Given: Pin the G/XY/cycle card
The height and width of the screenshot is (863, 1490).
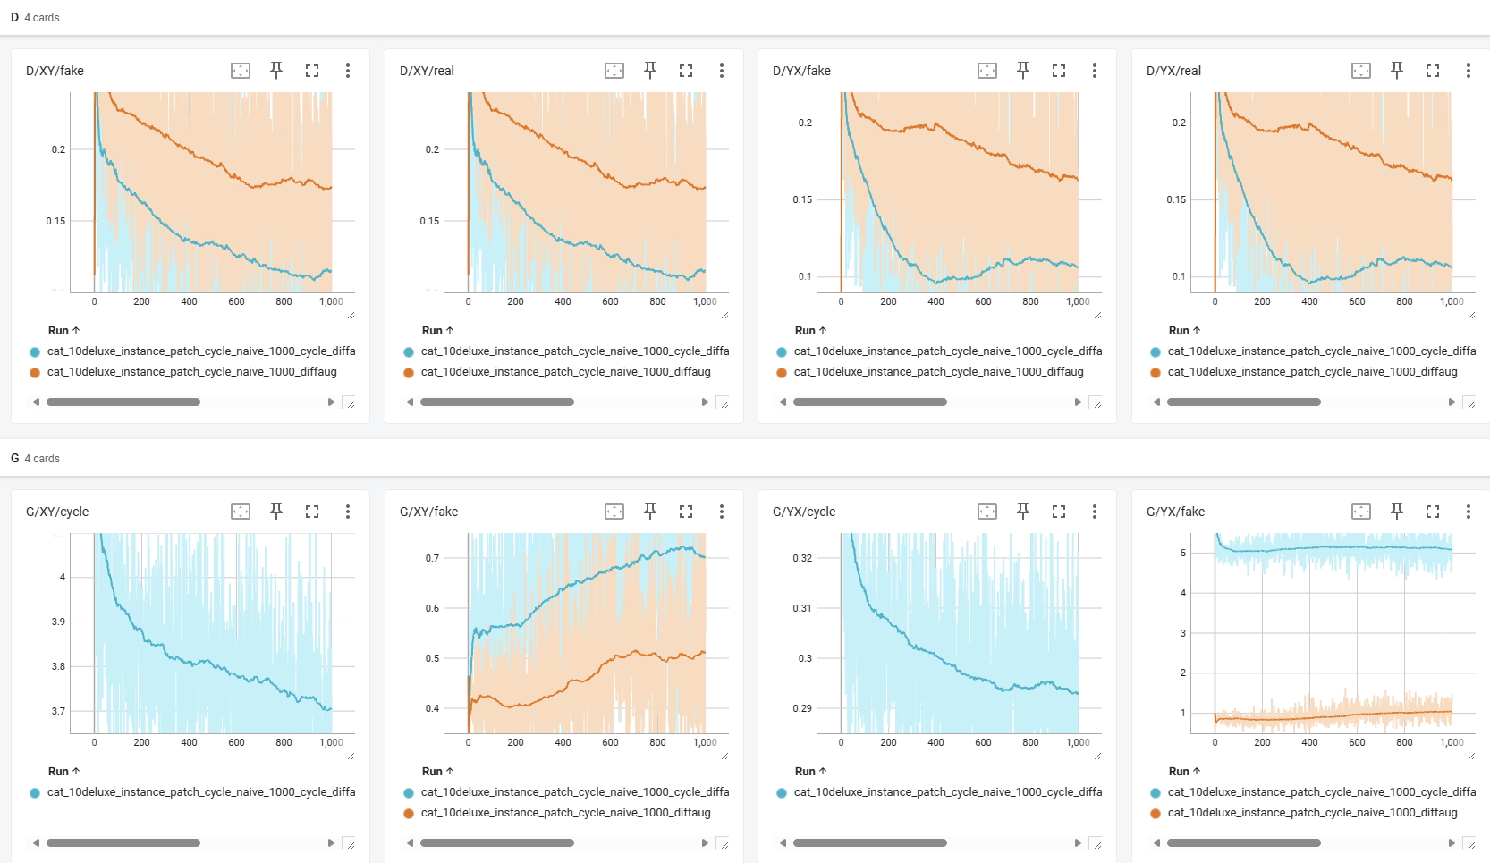Looking at the screenshot, I should tap(276, 512).
